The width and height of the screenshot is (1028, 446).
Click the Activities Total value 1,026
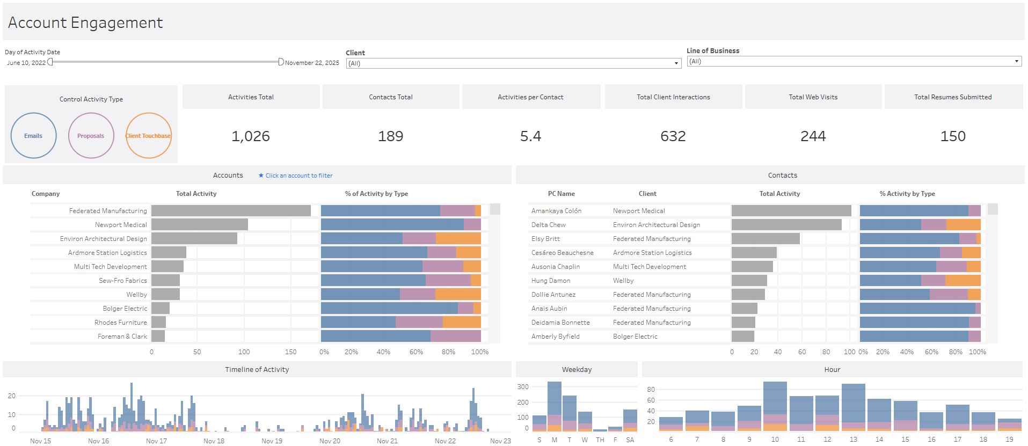[x=251, y=136]
